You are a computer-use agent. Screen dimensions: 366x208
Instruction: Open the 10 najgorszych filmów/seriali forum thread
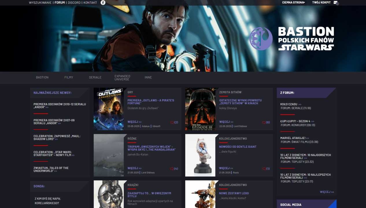[x=305, y=157]
